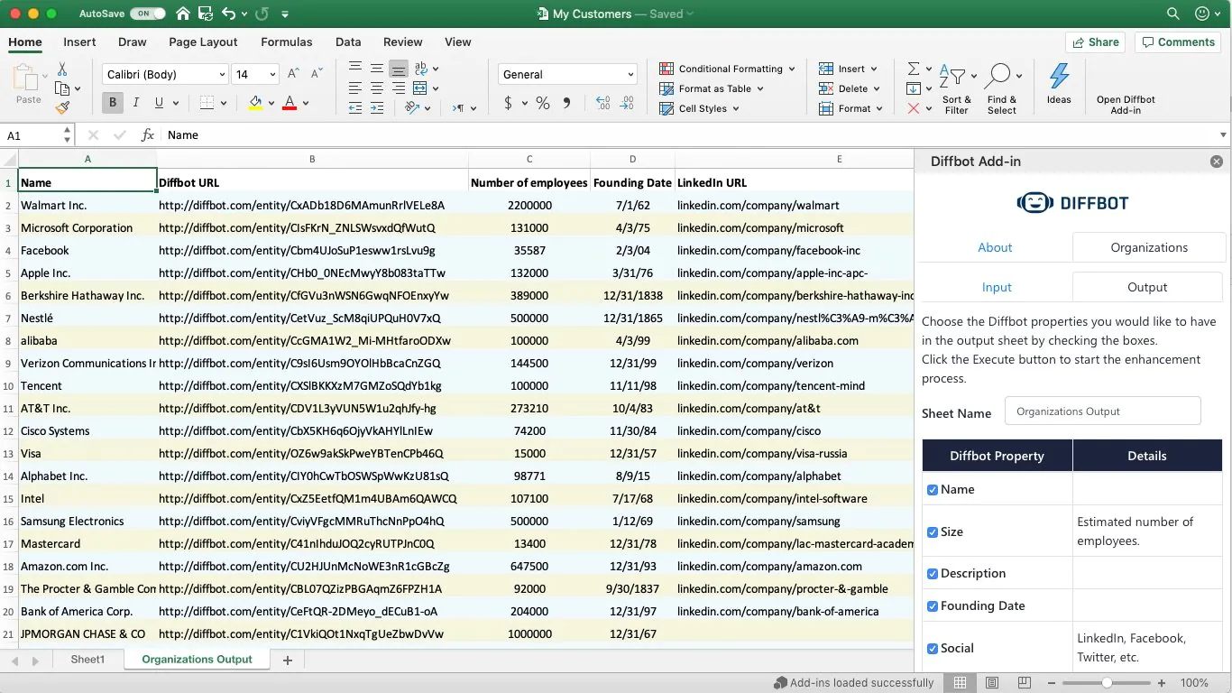Align cell text right
The image size is (1232, 693).
click(398, 88)
